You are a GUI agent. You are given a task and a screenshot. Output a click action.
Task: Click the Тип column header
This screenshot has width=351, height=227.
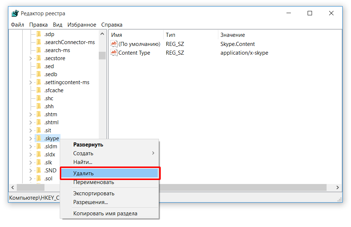point(171,35)
